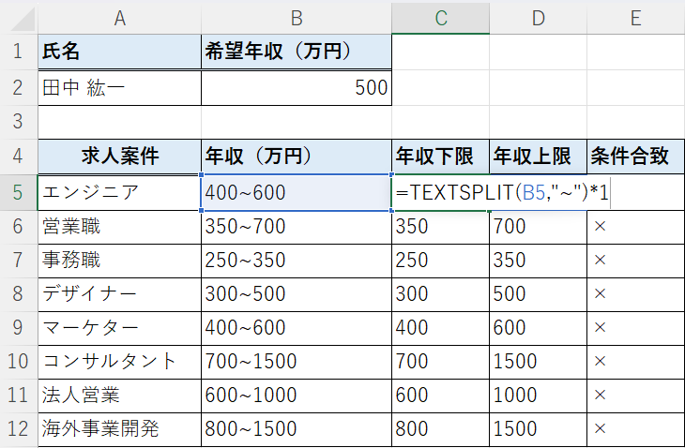Click the × mark in デザイナー row

[600, 293]
